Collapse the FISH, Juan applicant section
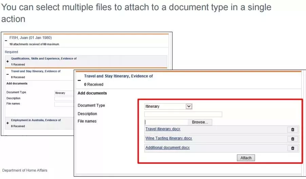This screenshot has width=306, height=179. click(x=6, y=41)
